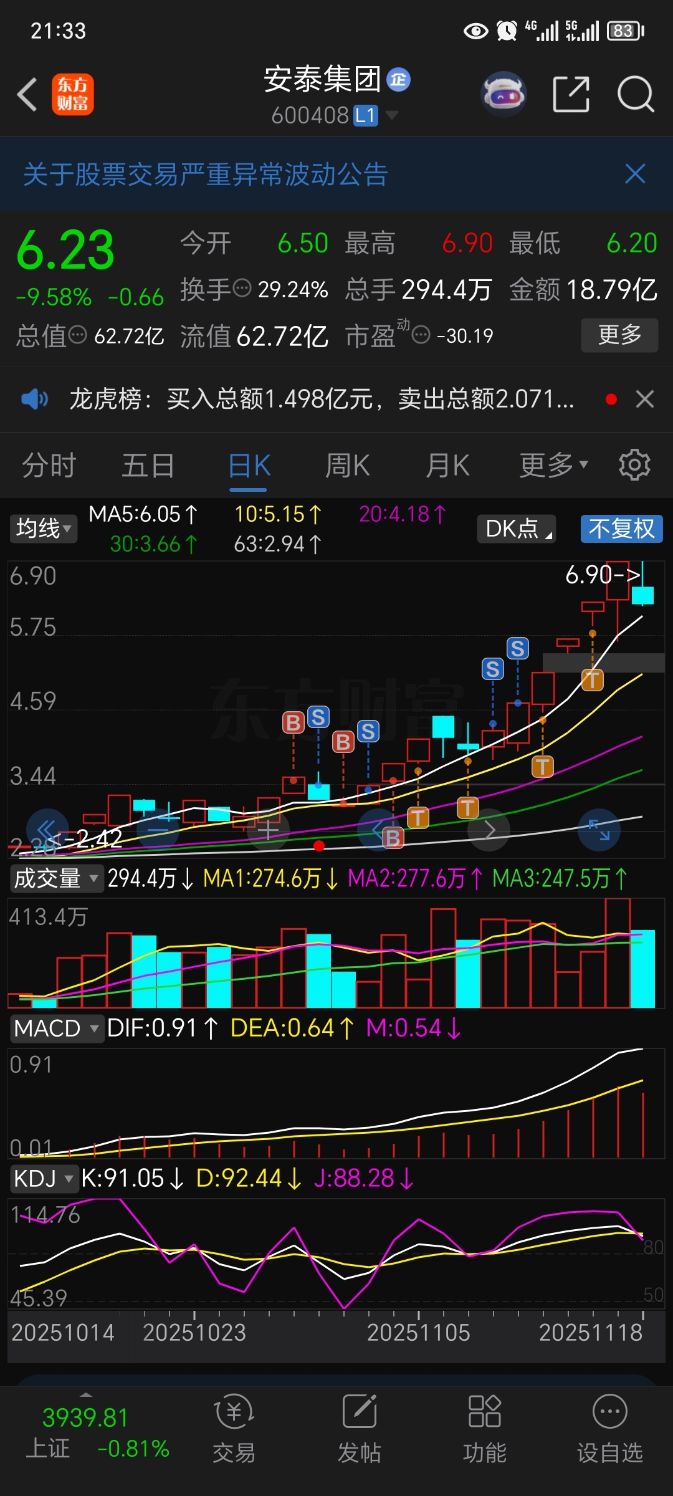Tap the 东方财富 logo icon
The height and width of the screenshot is (1496, 673).
tap(73, 95)
